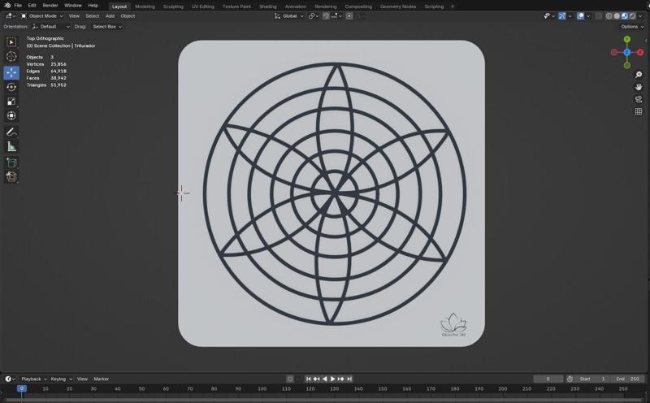The image size is (650, 403).
Task: Switch to the Geometry Nodes workspace tab
Action: pyautogui.click(x=398, y=6)
